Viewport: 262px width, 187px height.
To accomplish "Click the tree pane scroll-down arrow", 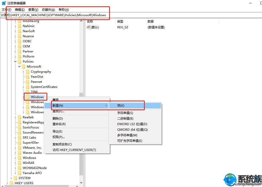I will point(81,183).
